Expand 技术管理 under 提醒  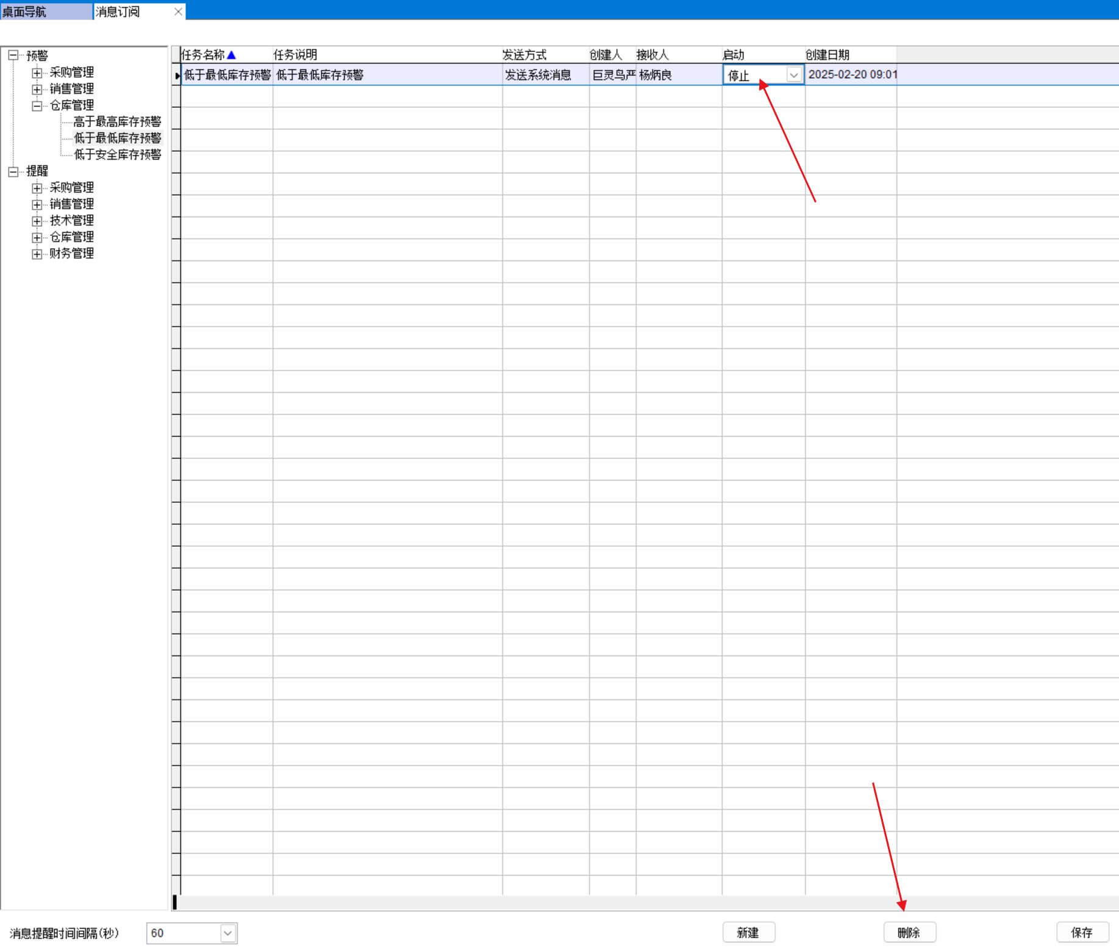37,221
